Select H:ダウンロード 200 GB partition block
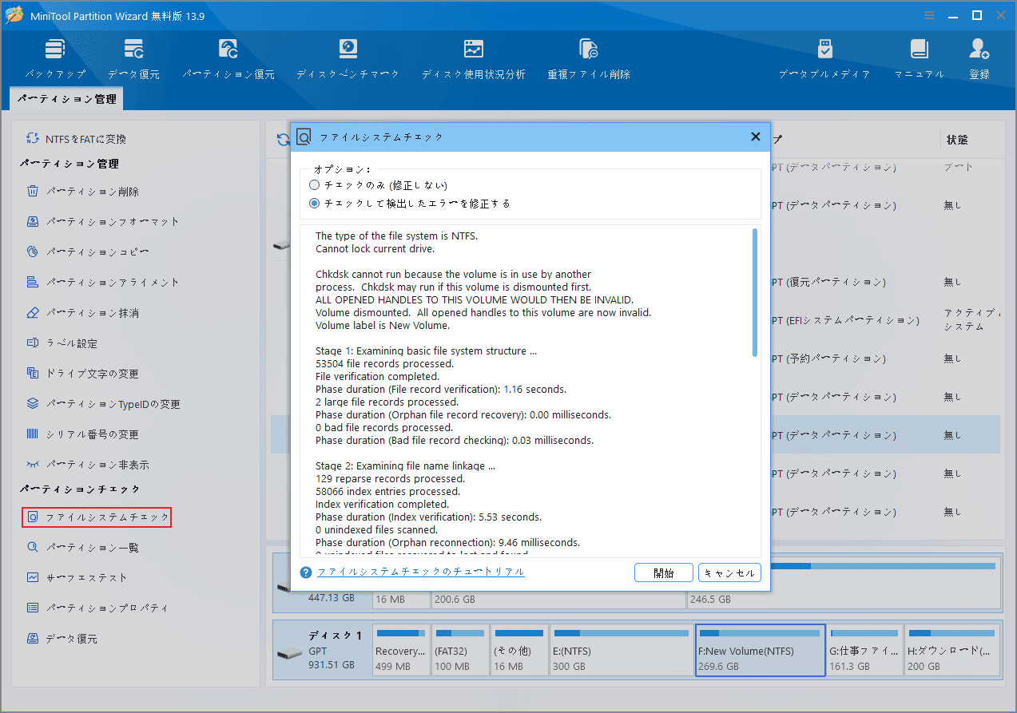Screen dimensions: 1017x713 [x=951, y=652]
